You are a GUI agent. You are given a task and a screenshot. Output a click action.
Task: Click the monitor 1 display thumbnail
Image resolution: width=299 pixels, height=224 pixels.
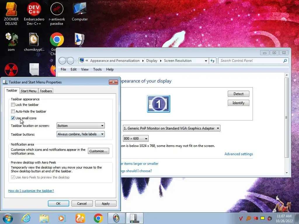[159, 104]
